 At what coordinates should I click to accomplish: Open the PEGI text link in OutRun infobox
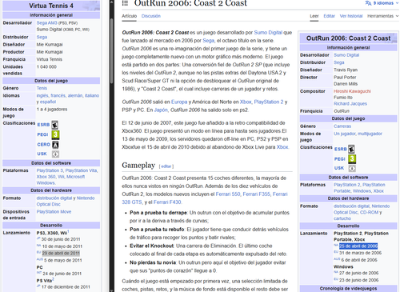point(339,159)
